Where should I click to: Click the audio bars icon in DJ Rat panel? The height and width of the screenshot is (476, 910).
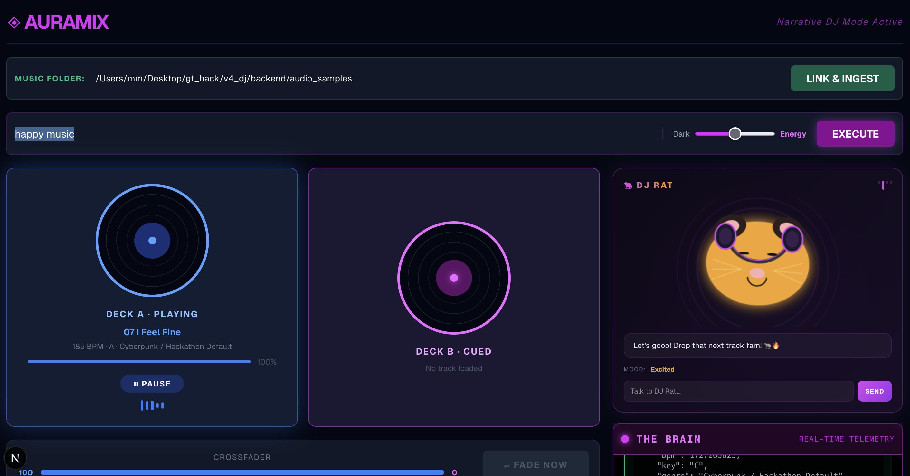(x=885, y=185)
